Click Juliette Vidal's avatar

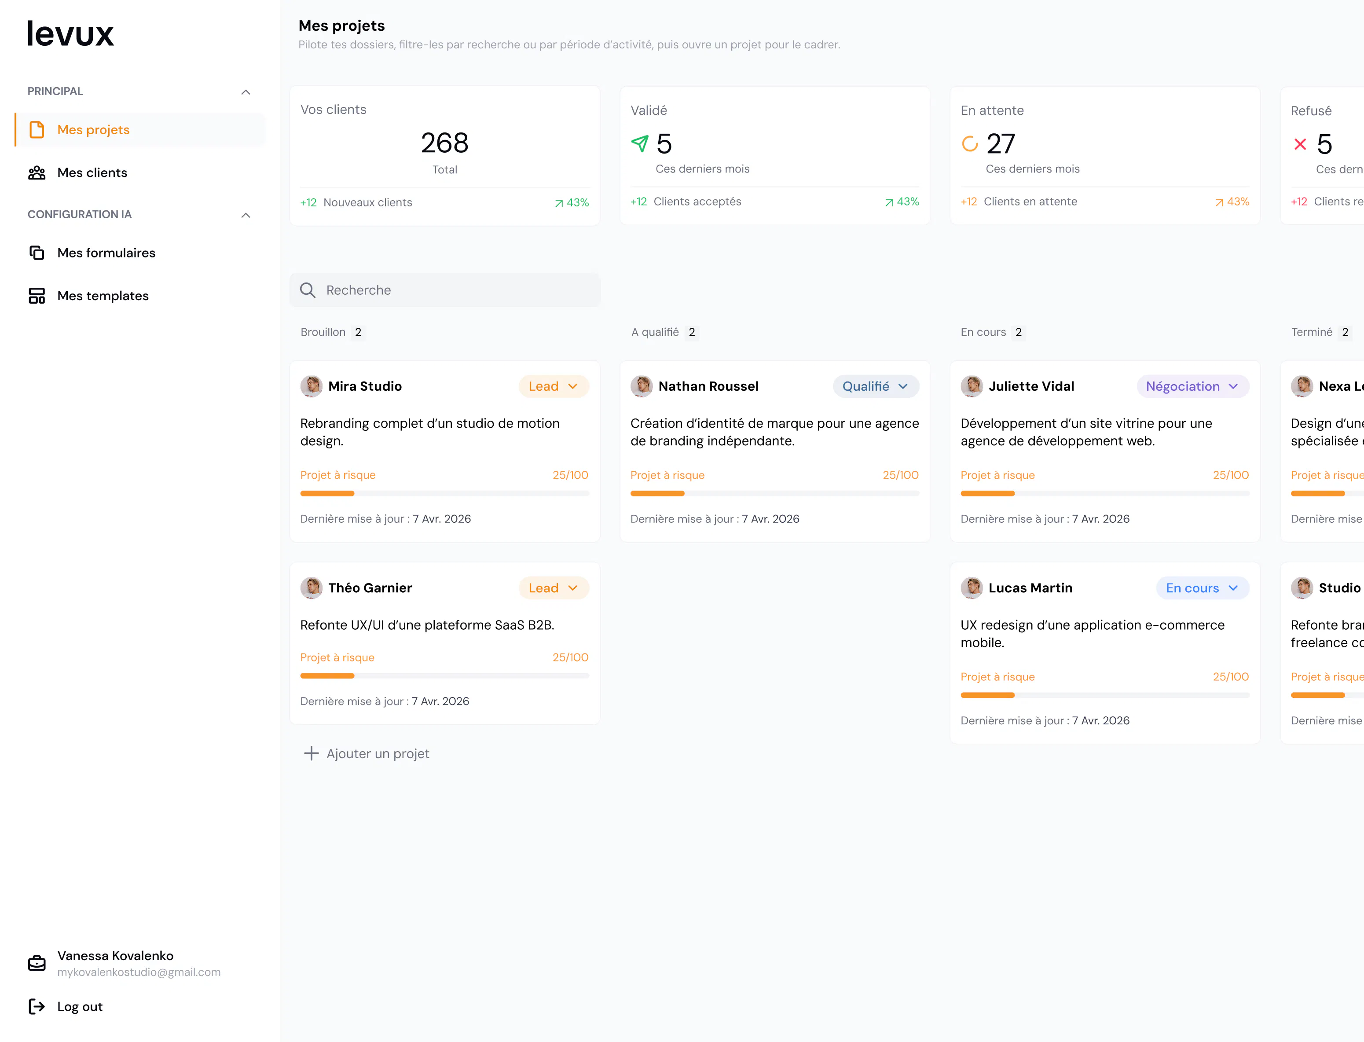click(972, 386)
